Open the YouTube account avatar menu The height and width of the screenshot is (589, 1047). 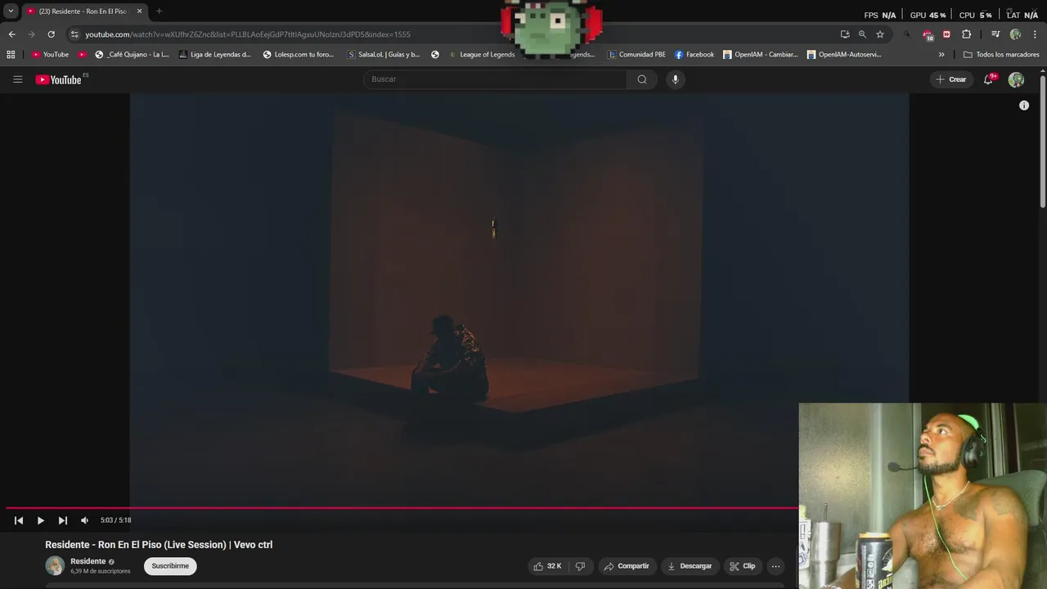(1016, 79)
